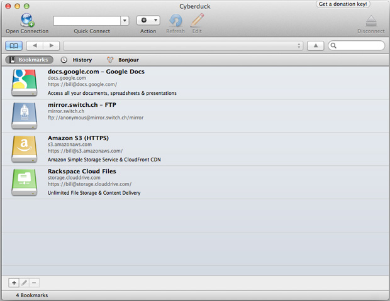Select the Bookmarks tab

tap(30, 60)
